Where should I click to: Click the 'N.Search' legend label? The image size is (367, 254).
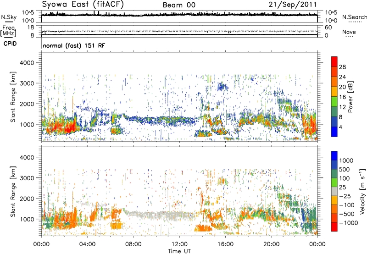coord(354,17)
